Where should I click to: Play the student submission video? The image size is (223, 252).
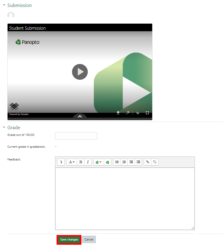[x=80, y=72]
